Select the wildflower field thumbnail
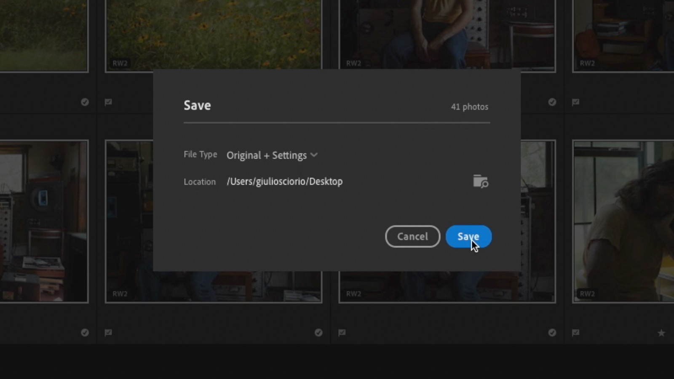This screenshot has width=674, height=379. [213, 34]
